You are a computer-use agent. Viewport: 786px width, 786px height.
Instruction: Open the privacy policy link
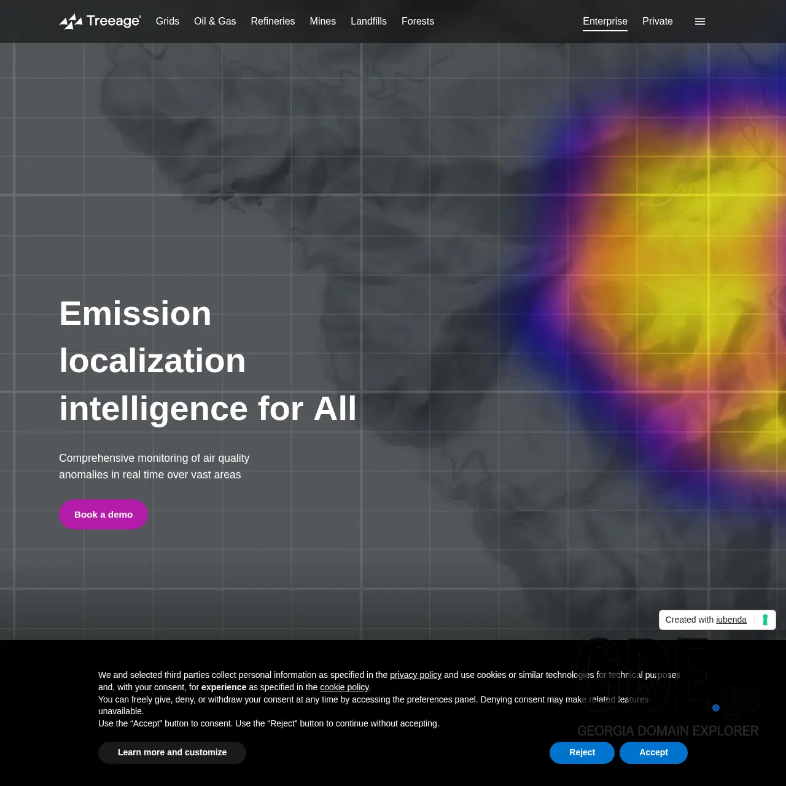tap(416, 675)
